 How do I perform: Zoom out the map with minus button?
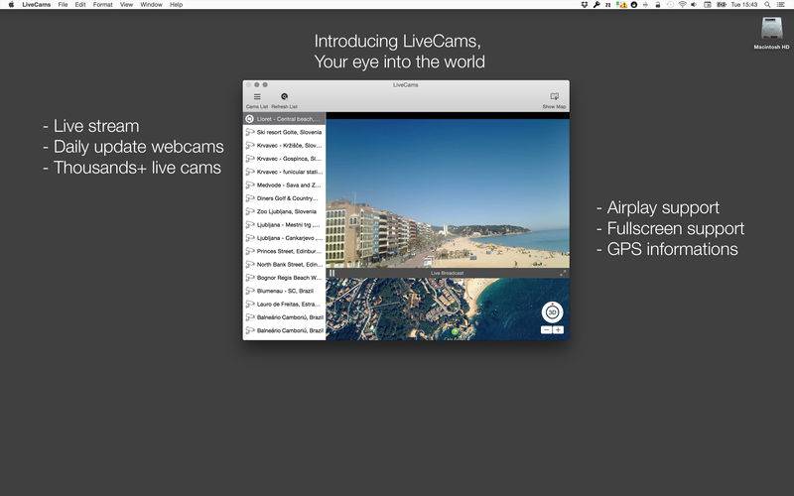tap(547, 330)
